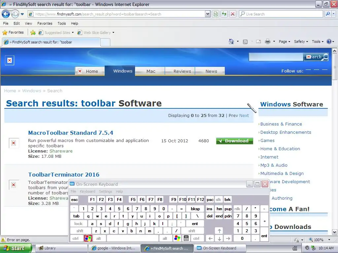This screenshot has width=338, height=253.
Task: Click the Windows Start button
Action: pos(16,248)
